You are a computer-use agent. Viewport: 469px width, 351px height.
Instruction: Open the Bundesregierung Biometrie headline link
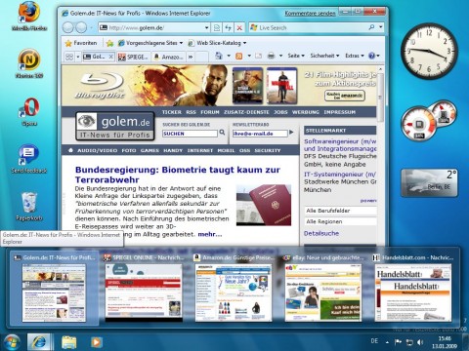click(x=178, y=175)
